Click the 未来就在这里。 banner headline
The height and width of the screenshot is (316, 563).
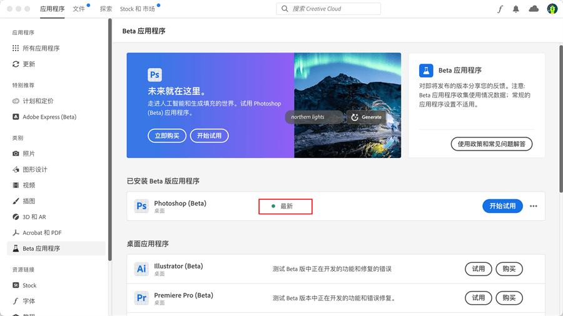point(178,91)
